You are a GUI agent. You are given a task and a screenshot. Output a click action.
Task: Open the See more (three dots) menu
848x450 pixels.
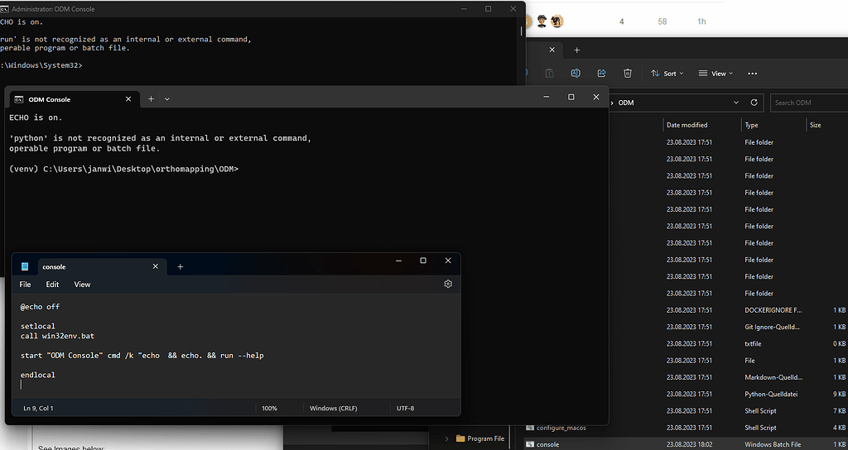[x=752, y=73]
